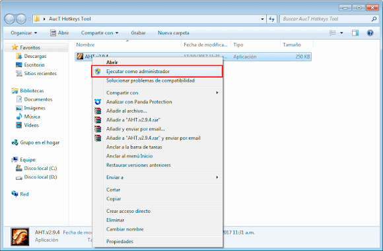The image size is (383, 251).
Task: Click the refresh button next to address bar
Action: [271, 19]
